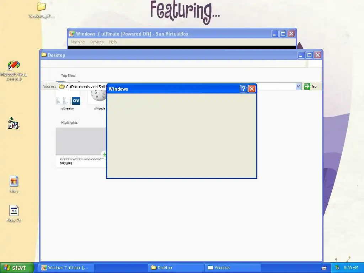Click the green download arrow on flaky.jpeg
Screen dimensions: 364x273
[x=104, y=154]
